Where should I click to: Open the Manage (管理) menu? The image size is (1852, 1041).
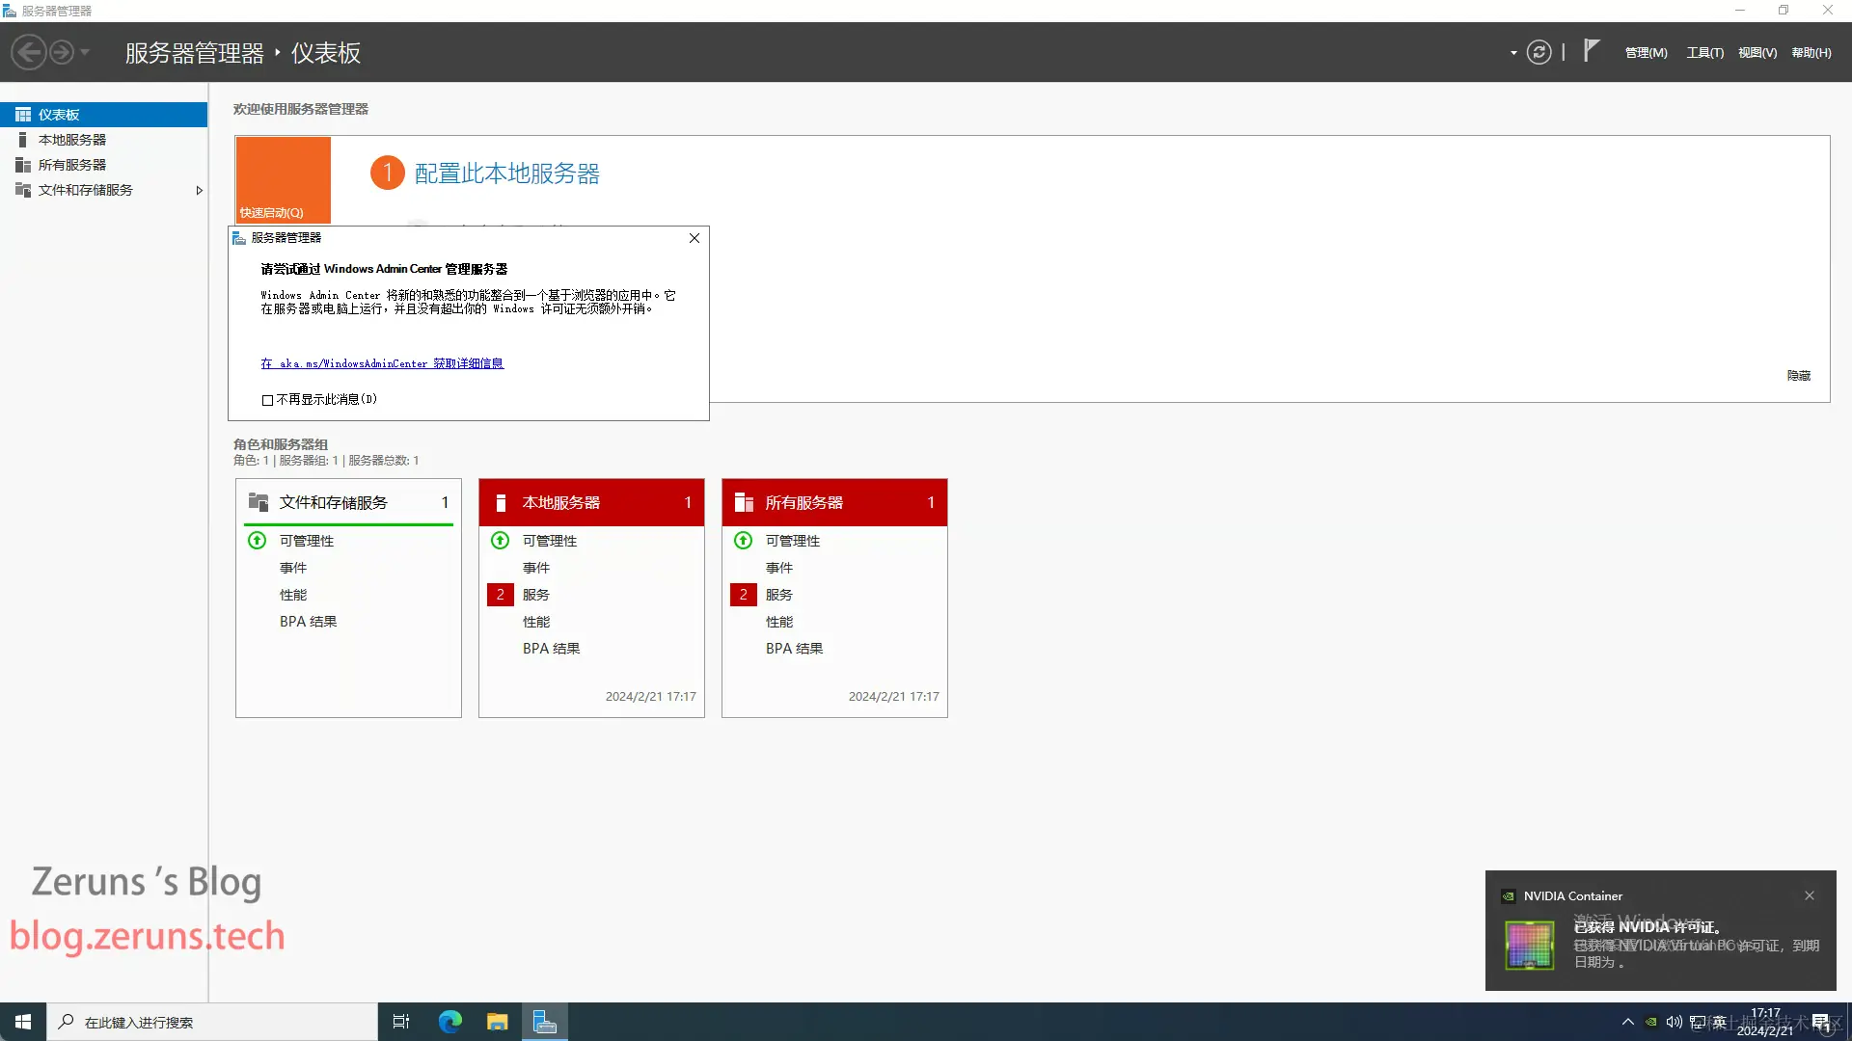(x=1646, y=53)
